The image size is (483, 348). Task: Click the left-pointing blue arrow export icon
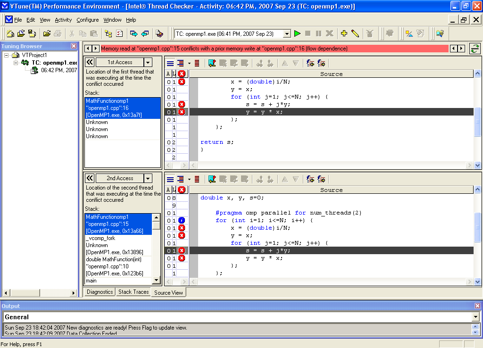coord(145,33)
